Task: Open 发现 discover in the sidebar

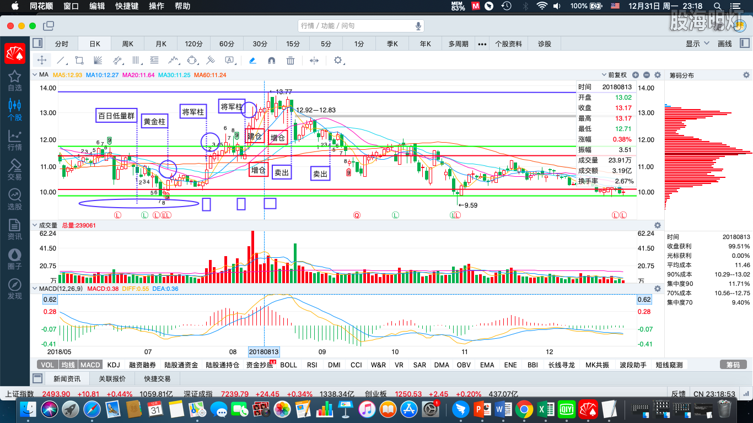Action: click(15, 289)
